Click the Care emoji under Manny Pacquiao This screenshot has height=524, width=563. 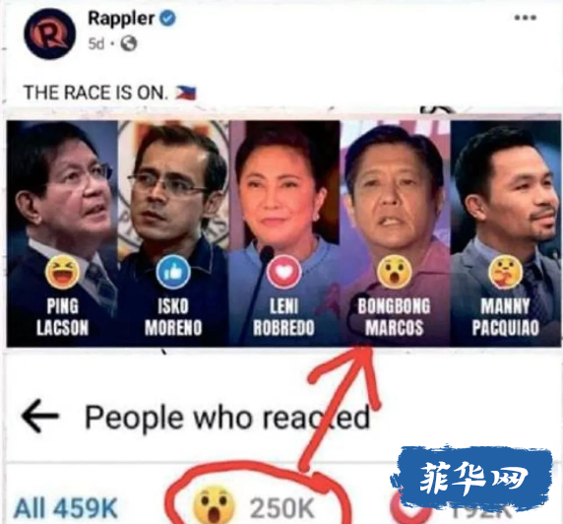[505, 272]
